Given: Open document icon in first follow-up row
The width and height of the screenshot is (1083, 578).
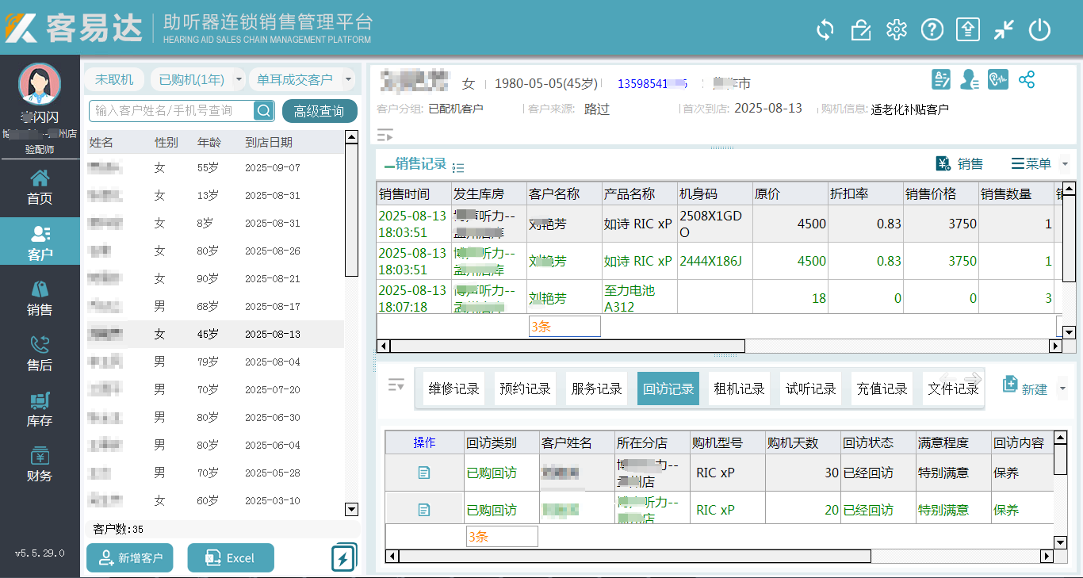Looking at the screenshot, I should click(x=424, y=473).
